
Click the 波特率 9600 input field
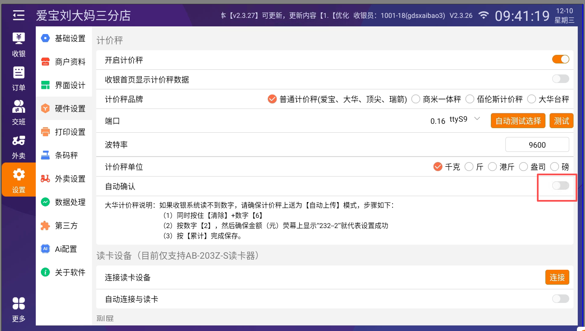[x=537, y=145]
